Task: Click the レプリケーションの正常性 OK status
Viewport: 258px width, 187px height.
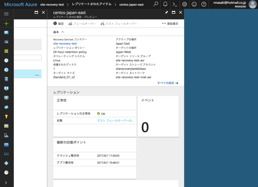Action: (101, 114)
